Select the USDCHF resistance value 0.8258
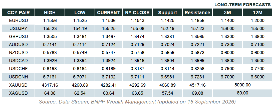The height and width of the screenshot is (106, 274). [197, 69]
